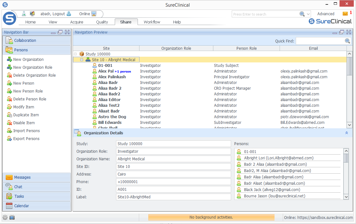
Task: Restore the Navigation Bar panel window
Action: 60,32
